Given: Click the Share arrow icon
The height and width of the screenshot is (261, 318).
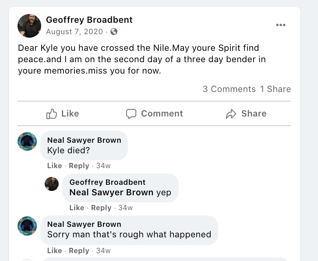Looking at the screenshot, I should point(231,114).
